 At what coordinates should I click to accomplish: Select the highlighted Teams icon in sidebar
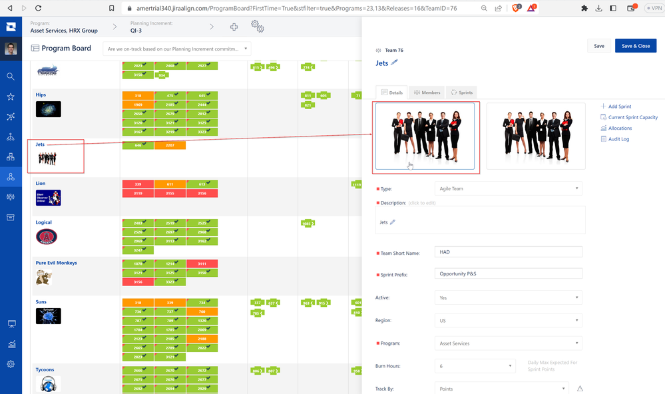(x=11, y=176)
